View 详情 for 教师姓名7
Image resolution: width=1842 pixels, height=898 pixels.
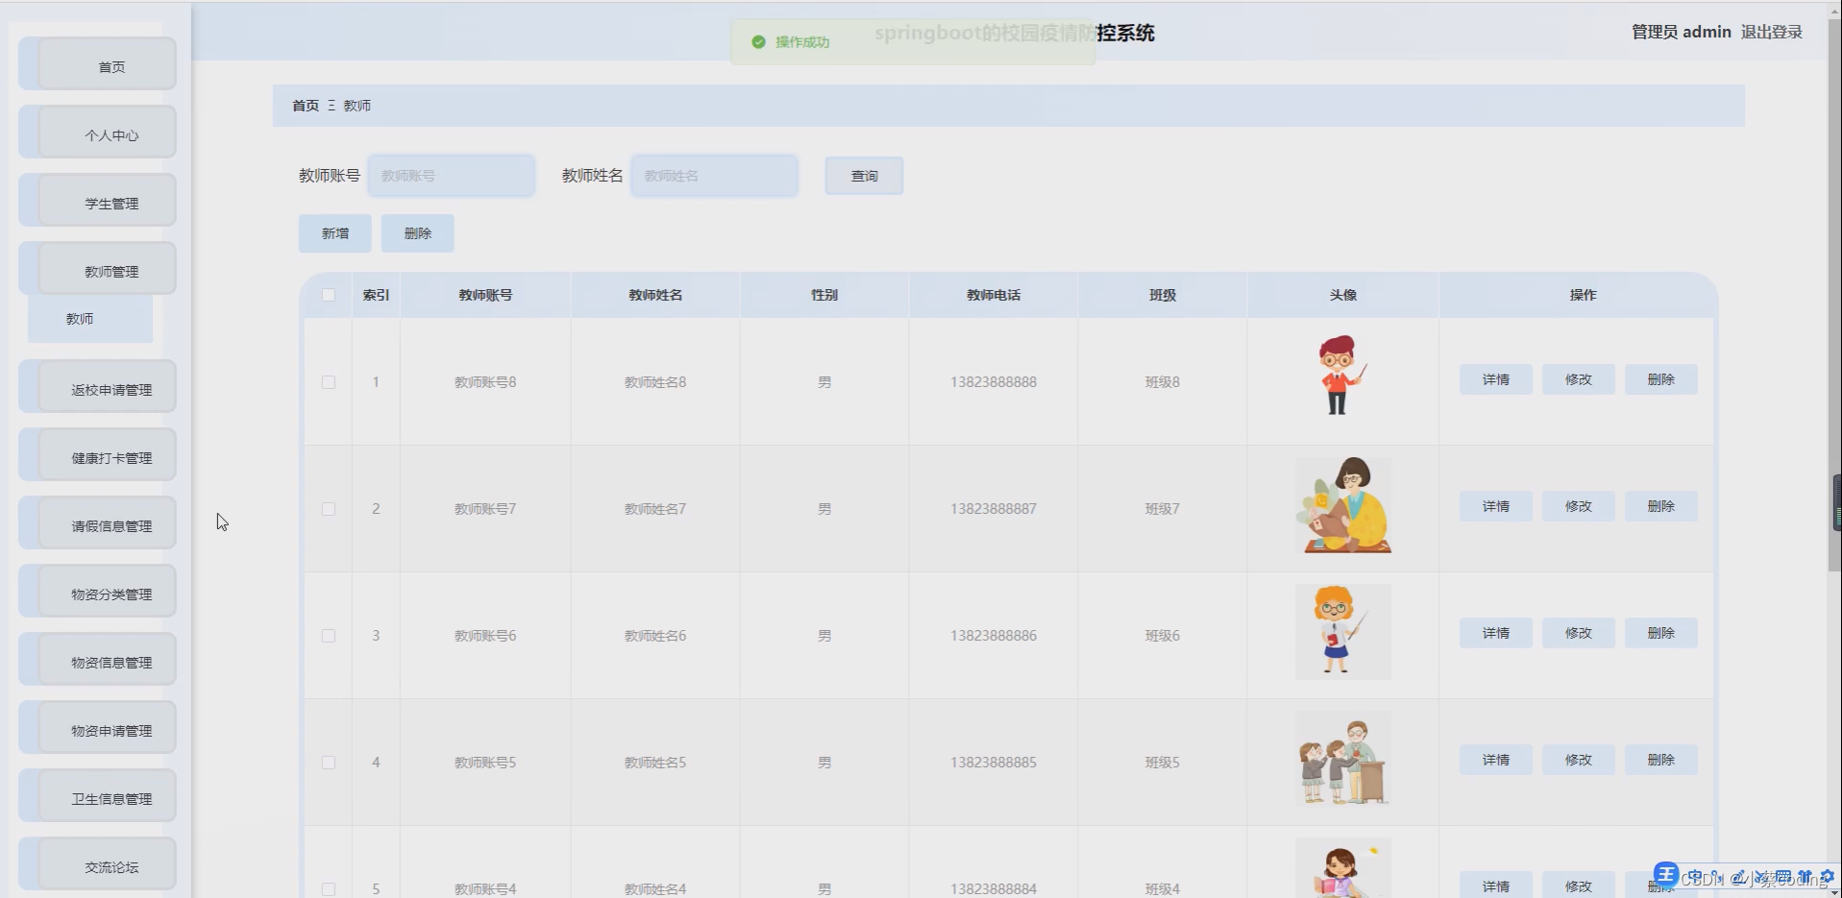pyautogui.click(x=1496, y=506)
